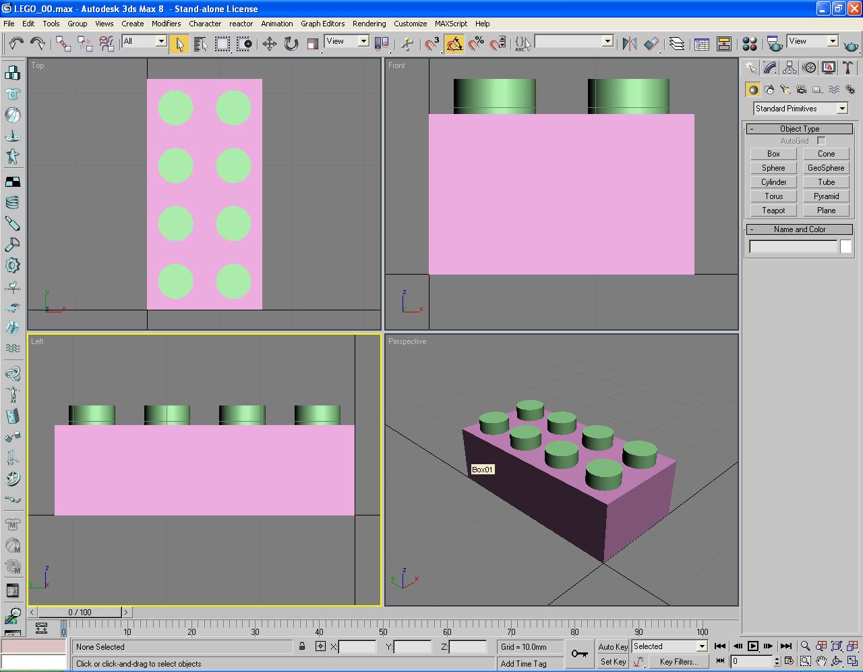This screenshot has width=863, height=672.
Task: Click the Undo arrow in the toolbar
Action: (x=16, y=45)
